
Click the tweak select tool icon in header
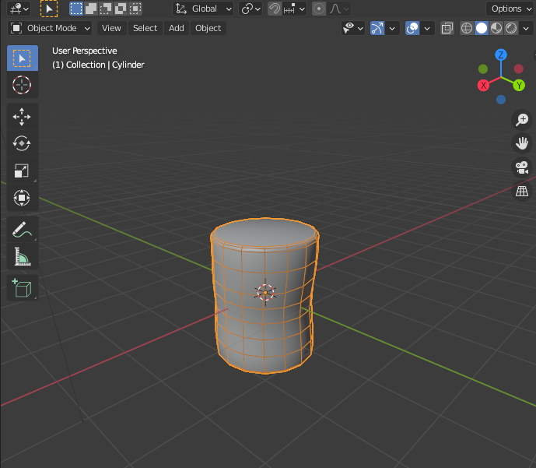pyautogui.click(x=49, y=9)
